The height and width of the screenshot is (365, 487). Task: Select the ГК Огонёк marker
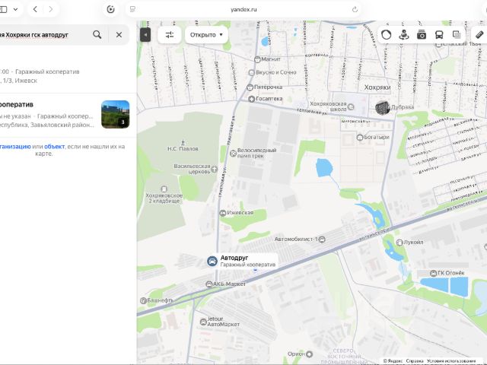click(433, 273)
